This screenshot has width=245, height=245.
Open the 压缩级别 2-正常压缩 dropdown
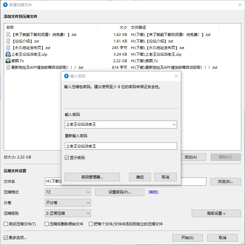(68, 213)
